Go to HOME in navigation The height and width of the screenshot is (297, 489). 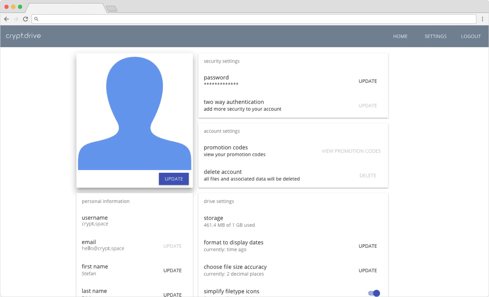[x=400, y=36]
